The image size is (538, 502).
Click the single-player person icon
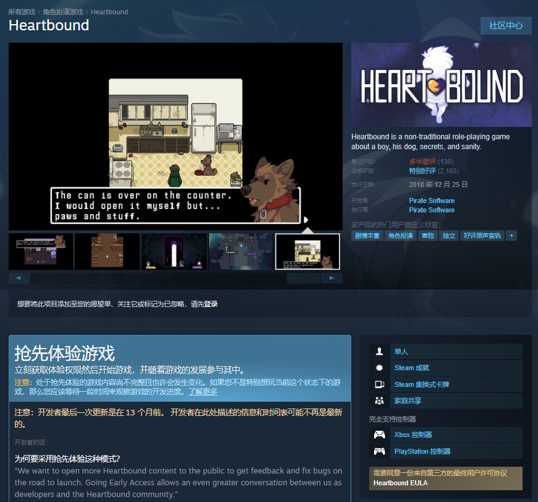379,351
